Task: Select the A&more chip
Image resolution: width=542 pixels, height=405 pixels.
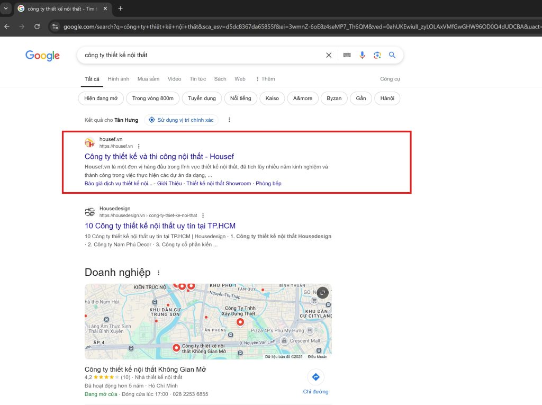Action: [303, 98]
